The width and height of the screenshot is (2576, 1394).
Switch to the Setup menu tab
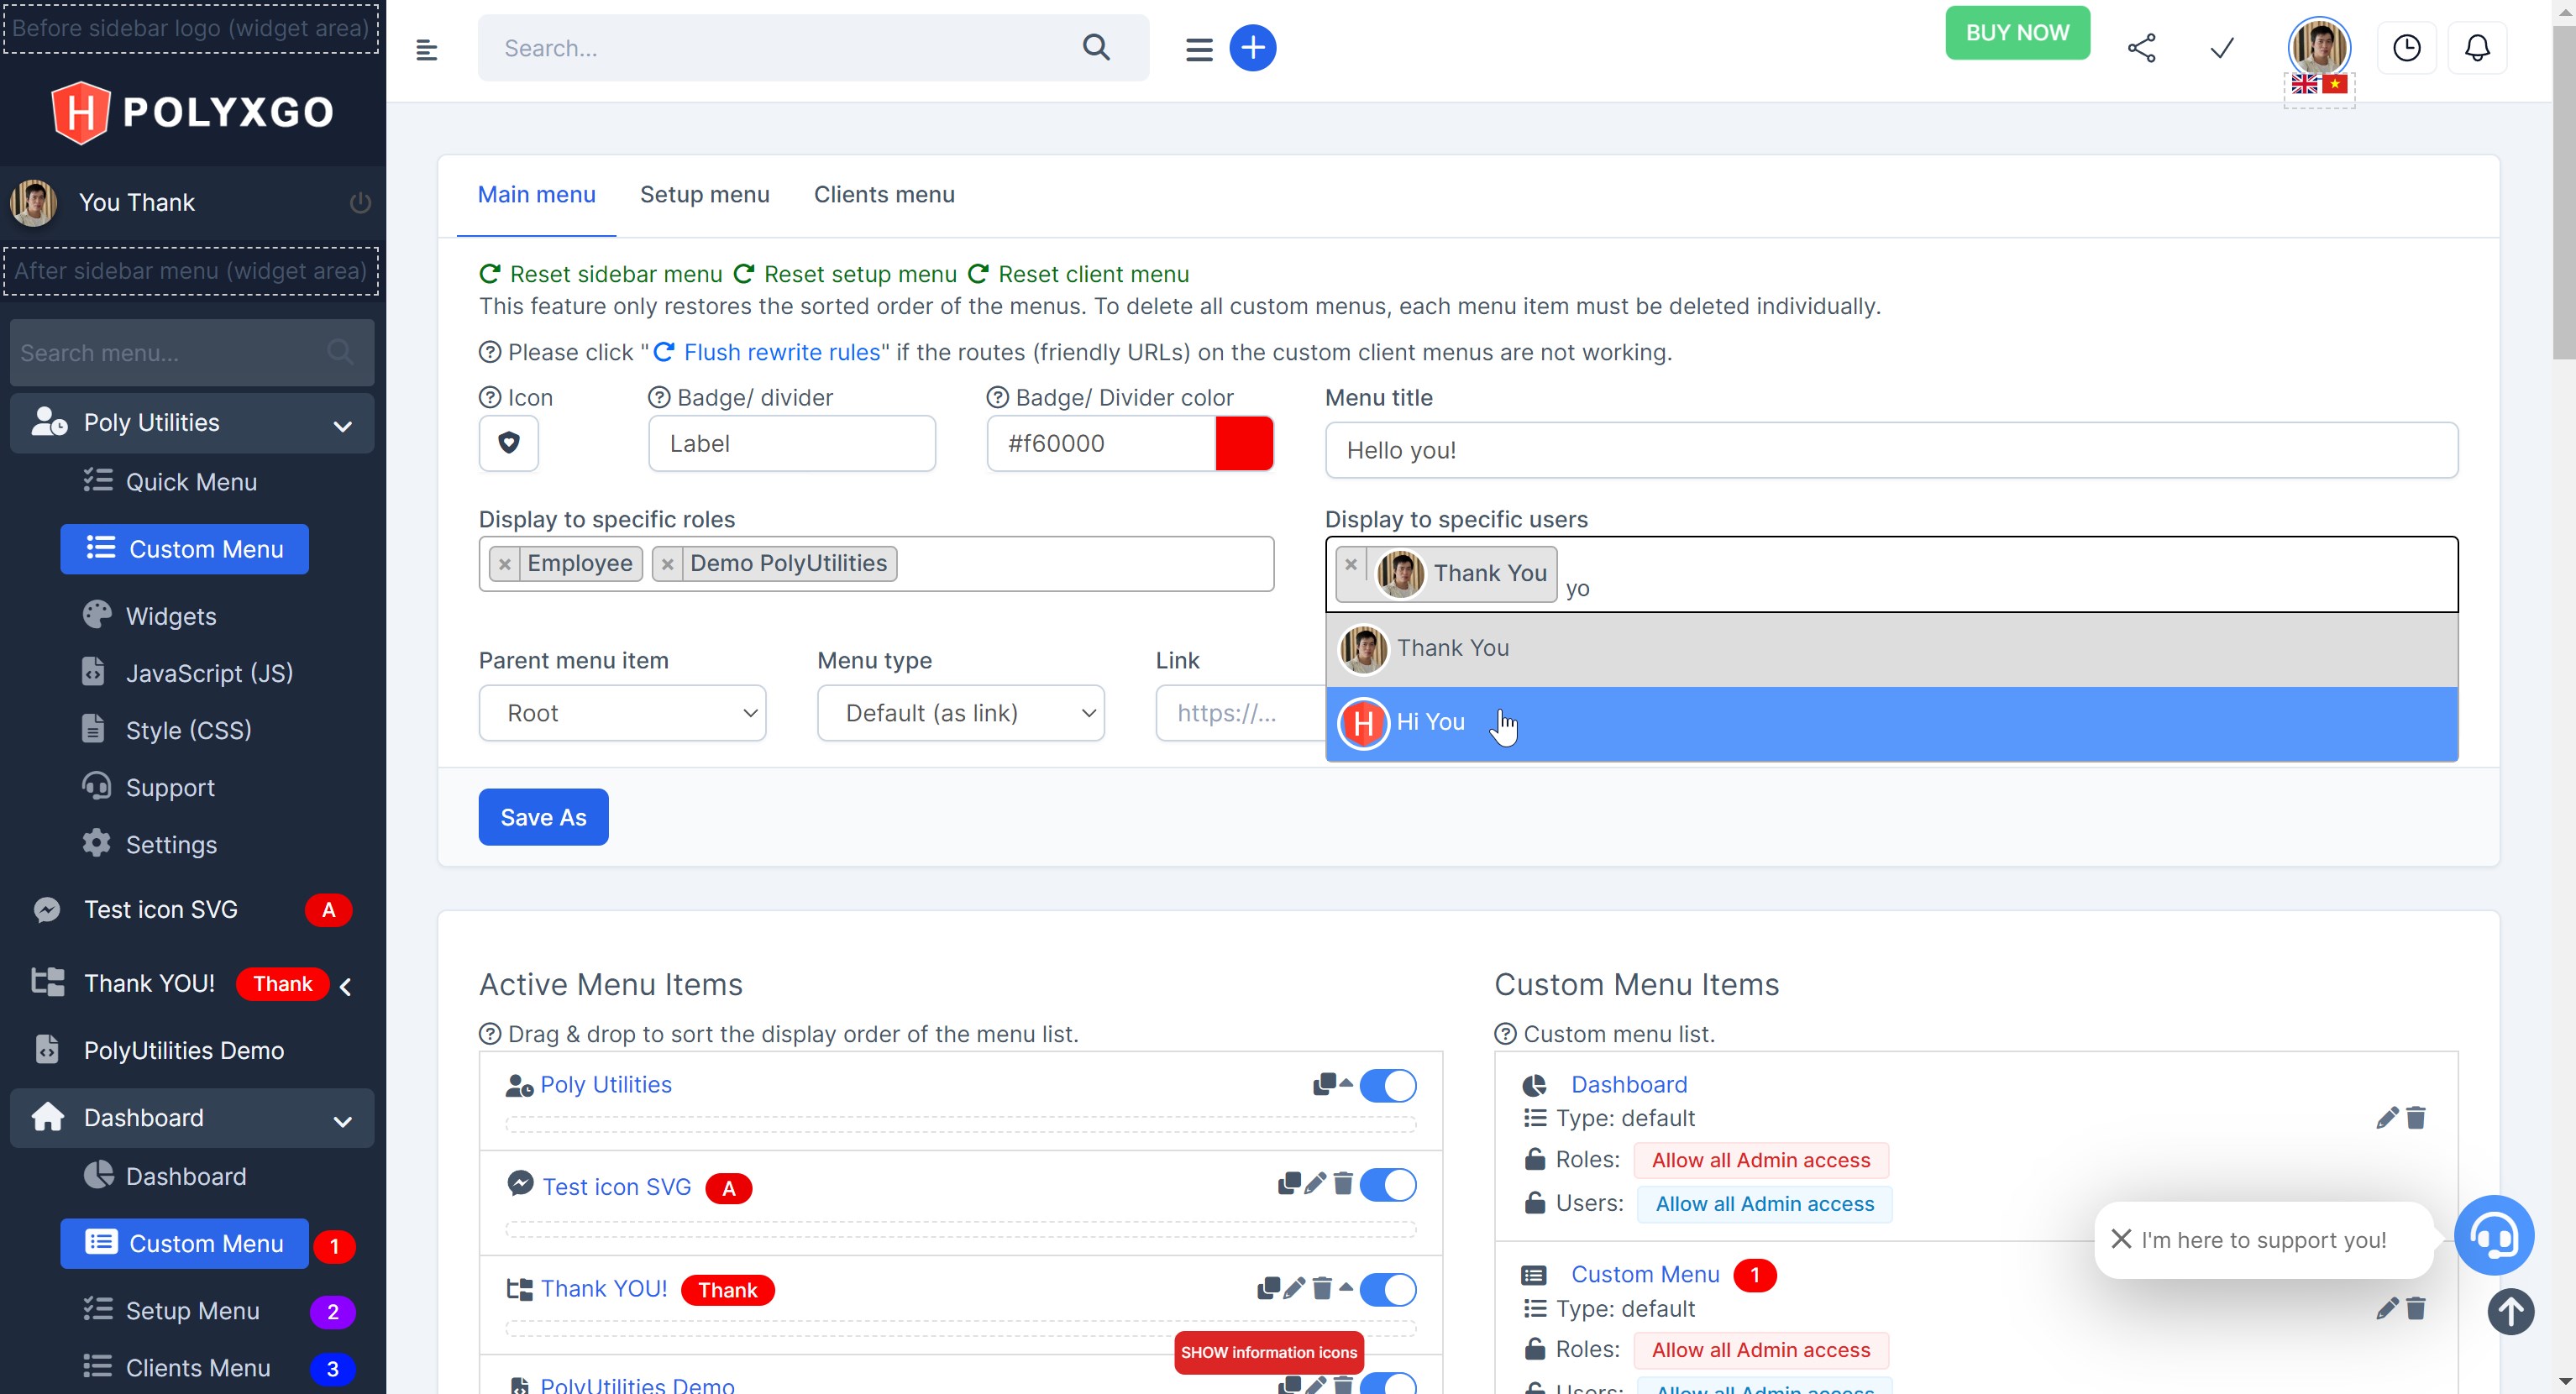[x=704, y=195]
